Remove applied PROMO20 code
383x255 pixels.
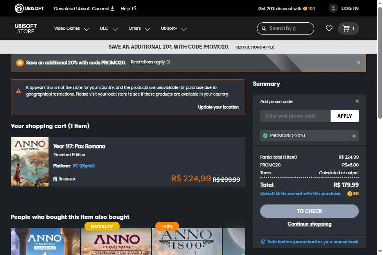(x=354, y=136)
